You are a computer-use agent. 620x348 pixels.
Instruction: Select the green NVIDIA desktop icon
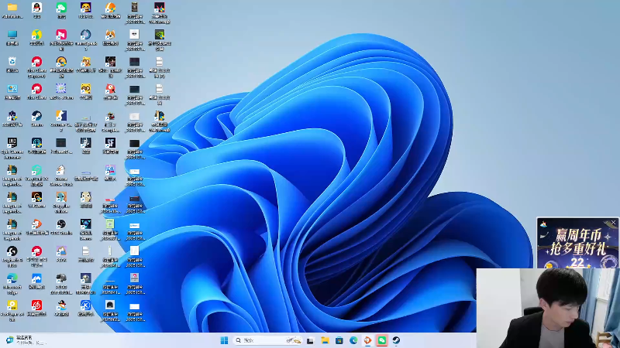[x=159, y=35]
